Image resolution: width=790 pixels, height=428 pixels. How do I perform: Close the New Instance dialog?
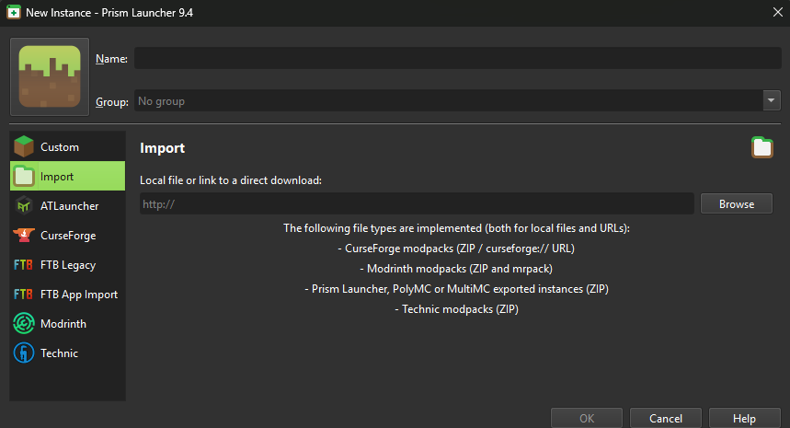click(777, 12)
